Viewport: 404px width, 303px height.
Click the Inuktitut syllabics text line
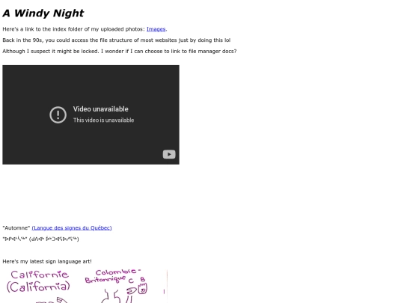[40, 239]
